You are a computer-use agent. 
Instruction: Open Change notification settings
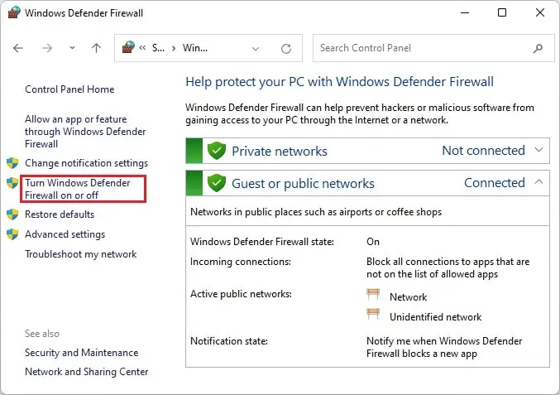pyautogui.click(x=86, y=163)
